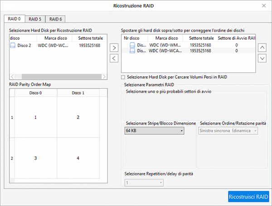Click the left-arrow button to remove disk

[x=114, y=58]
